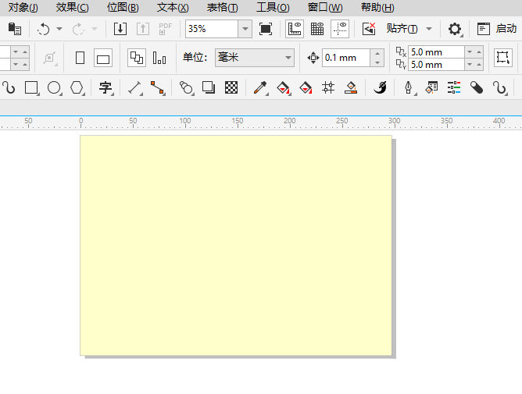522x394 pixels.
Task: Toggle the guidelines display
Action: click(x=340, y=29)
